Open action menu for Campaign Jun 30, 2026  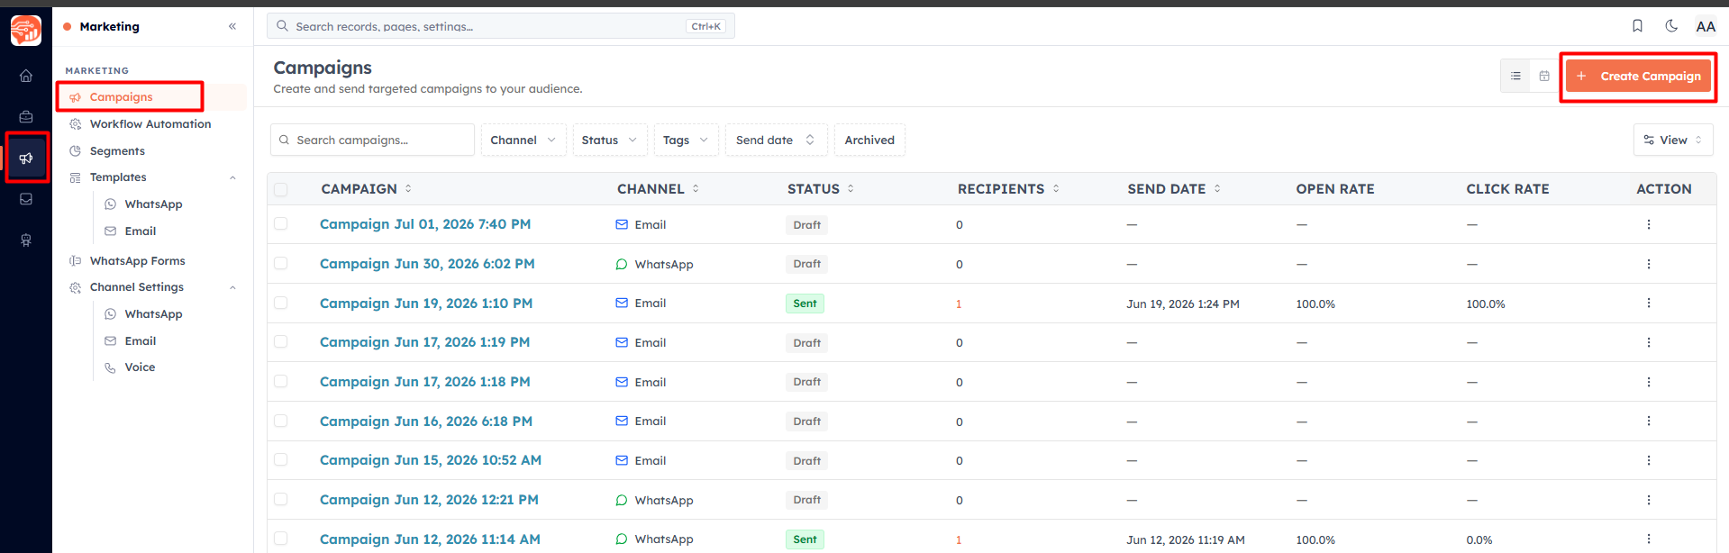(1649, 264)
